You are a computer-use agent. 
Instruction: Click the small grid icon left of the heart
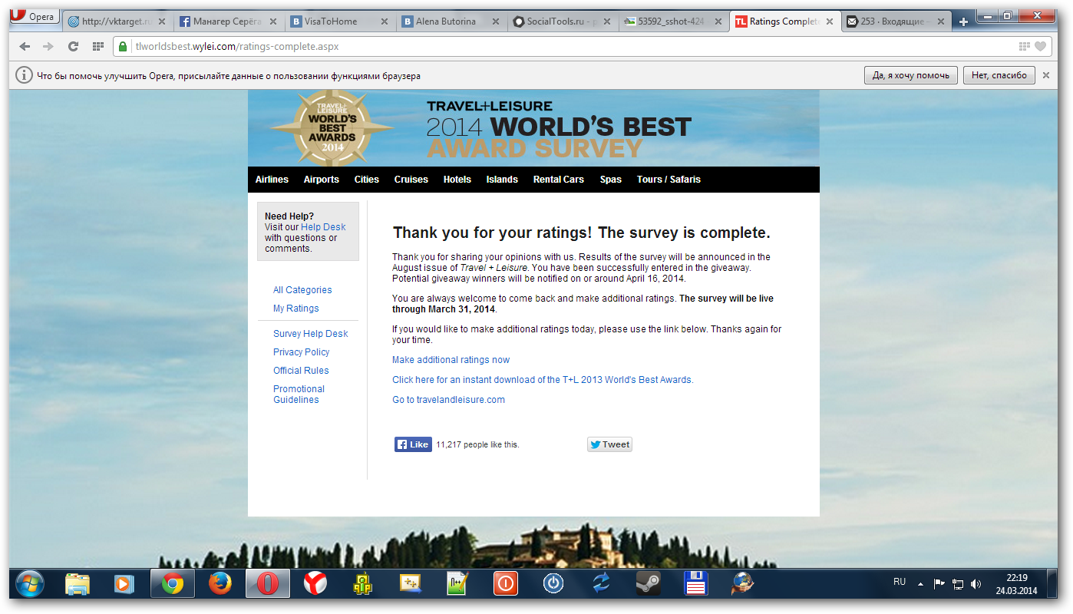tap(1024, 46)
